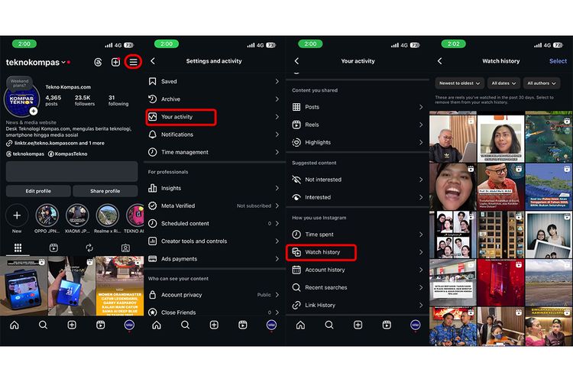Go back from the Watch history screen

(440, 61)
